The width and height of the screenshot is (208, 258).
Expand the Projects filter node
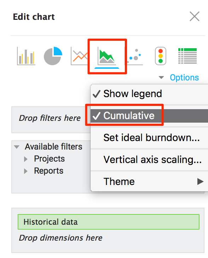[x=25, y=159]
